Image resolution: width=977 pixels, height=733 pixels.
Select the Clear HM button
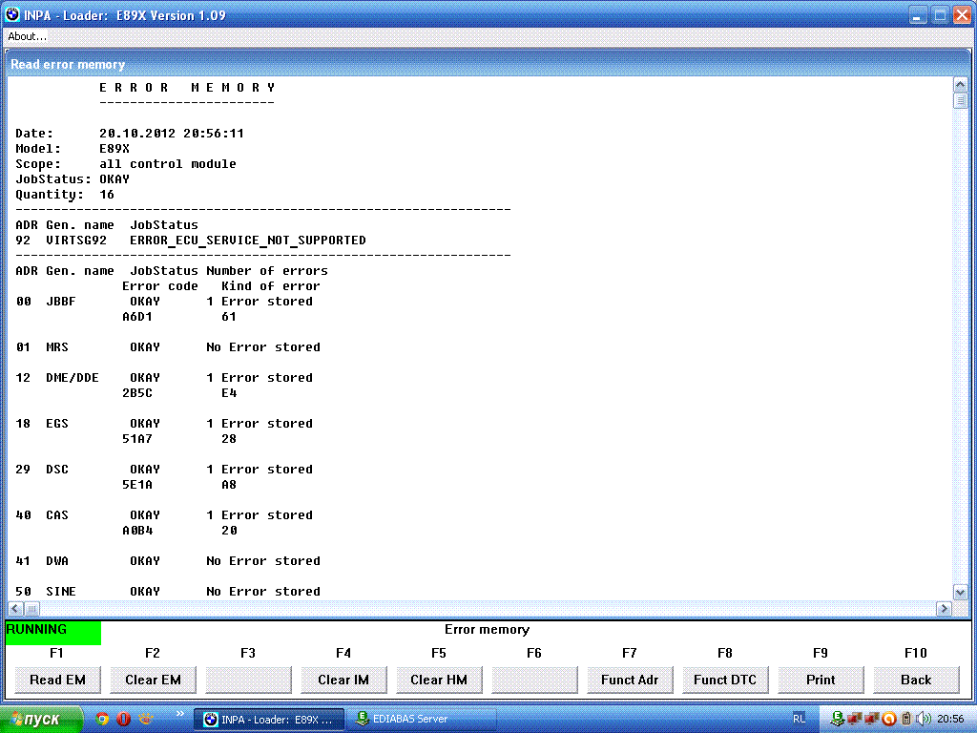pos(439,680)
